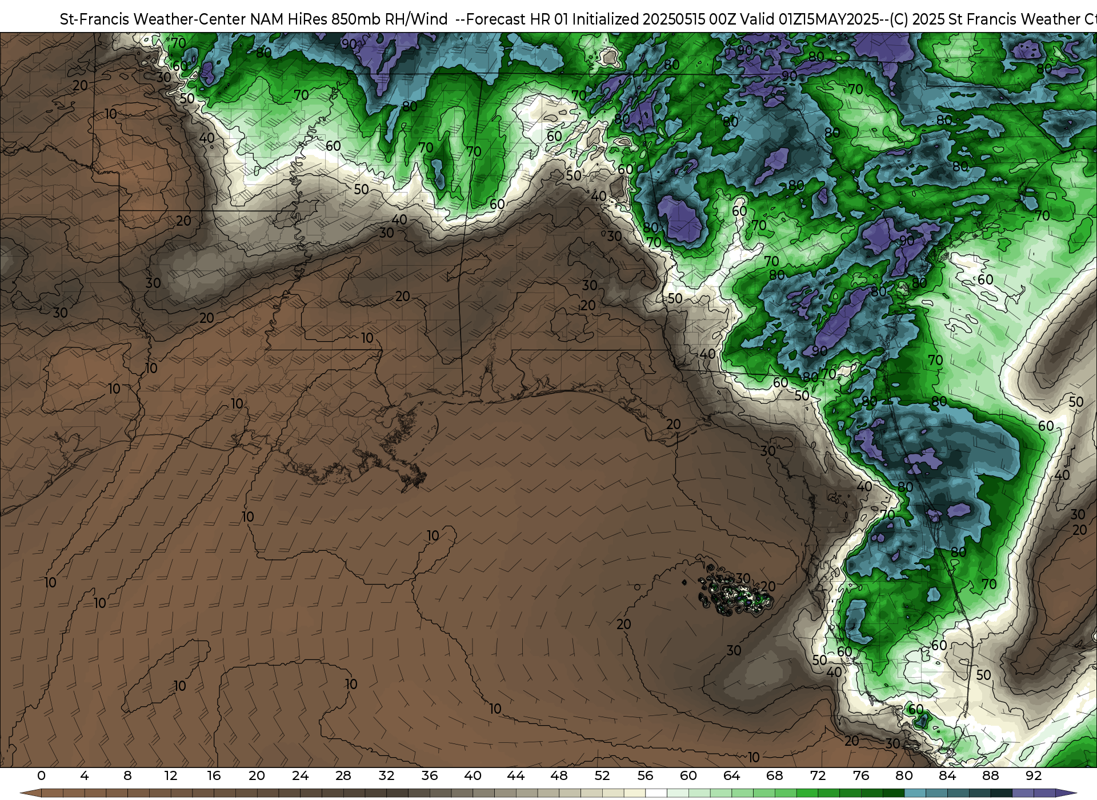
Task: Click the colorbar tick label "76"
Action: [861, 776]
